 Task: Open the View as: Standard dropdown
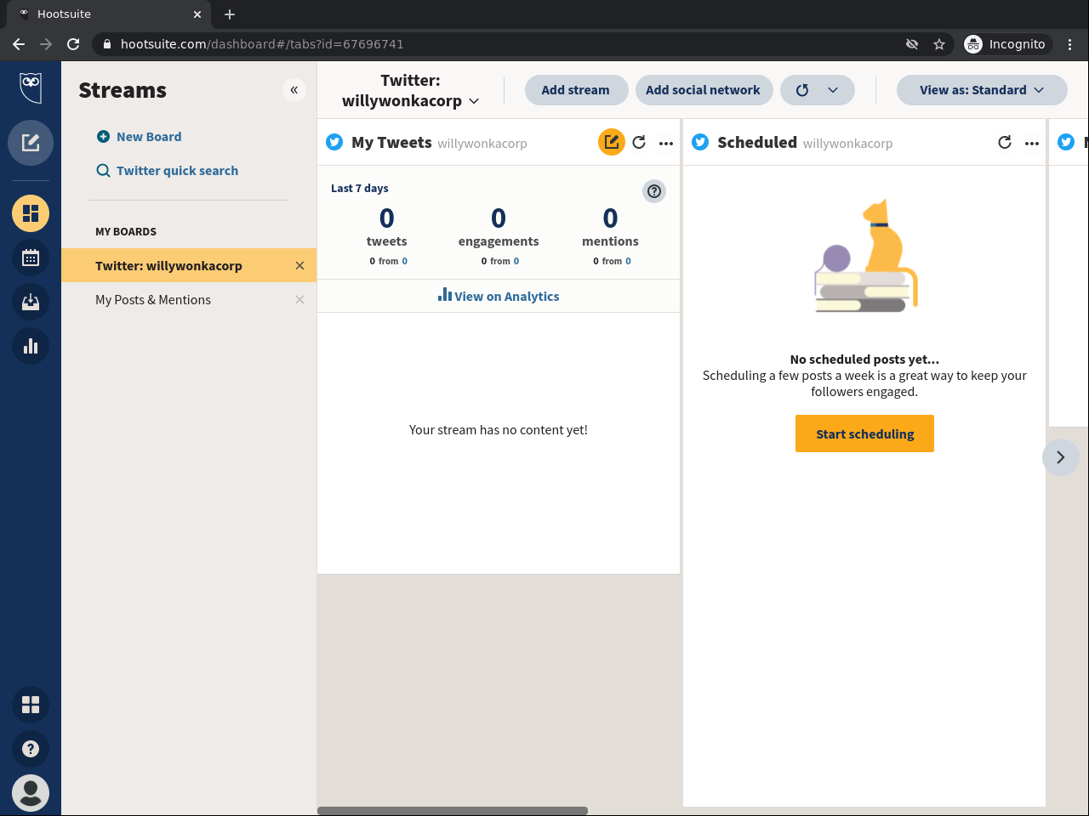982,90
